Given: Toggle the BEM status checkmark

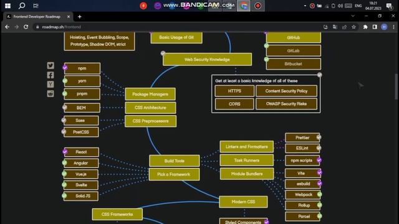Looking at the screenshot, I should pyautogui.click(x=65, y=107).
